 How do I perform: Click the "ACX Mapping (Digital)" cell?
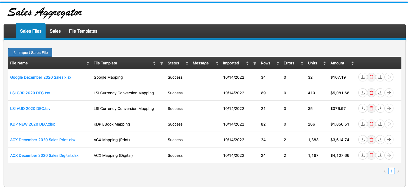pos(113,155)
